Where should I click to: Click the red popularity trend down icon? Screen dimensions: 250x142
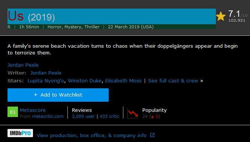pyautogui.click(x=133, y=113)
